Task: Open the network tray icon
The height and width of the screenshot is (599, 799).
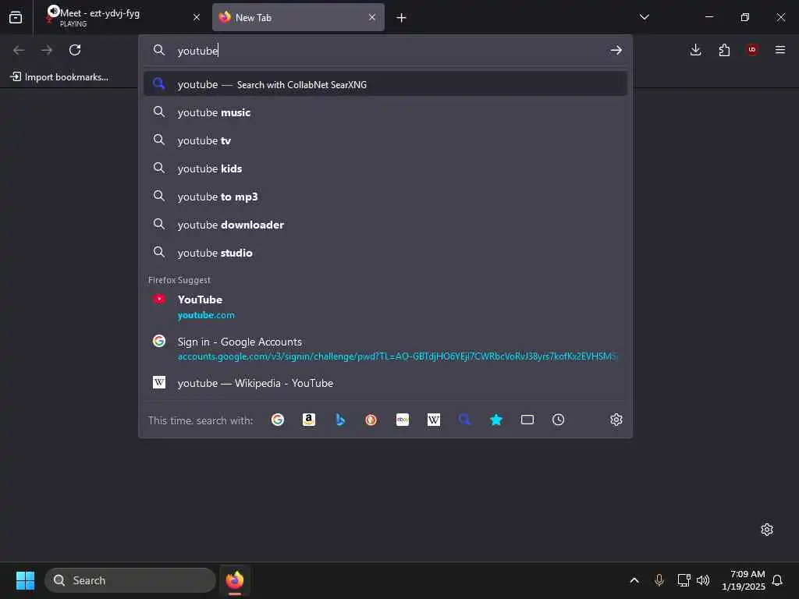Action: point(684,580)
